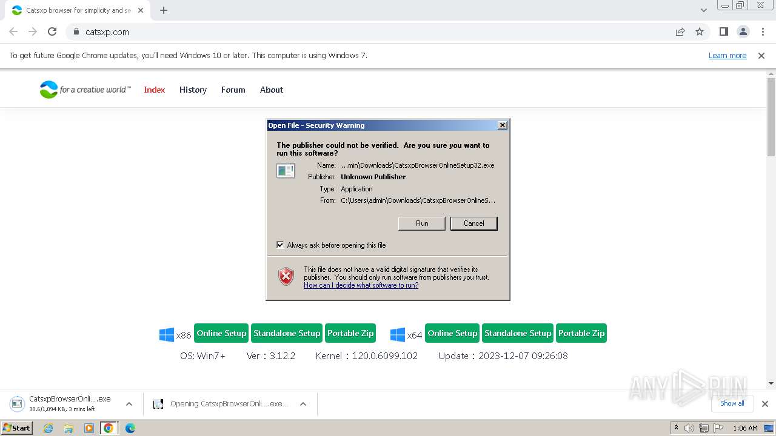Uncheck Always ask before opening this file

(280, 245)
